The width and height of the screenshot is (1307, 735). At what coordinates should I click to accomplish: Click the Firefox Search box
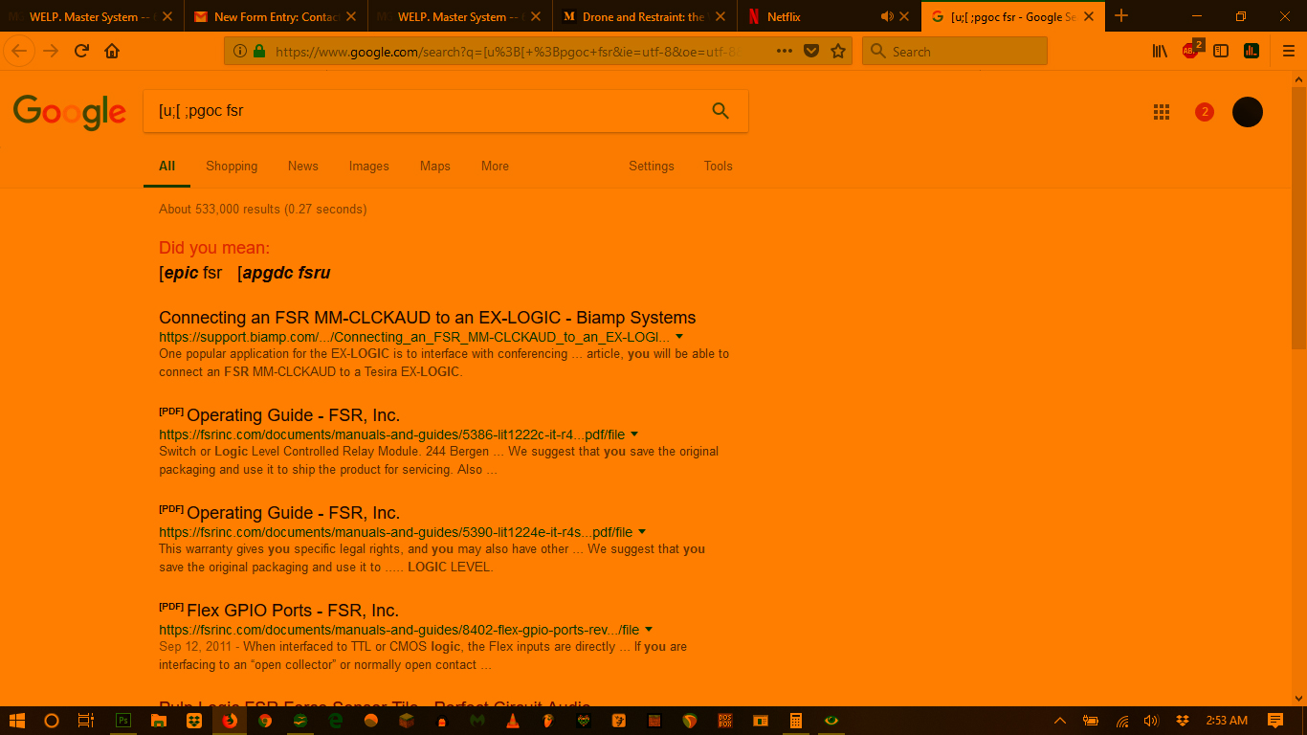point(955,52)
